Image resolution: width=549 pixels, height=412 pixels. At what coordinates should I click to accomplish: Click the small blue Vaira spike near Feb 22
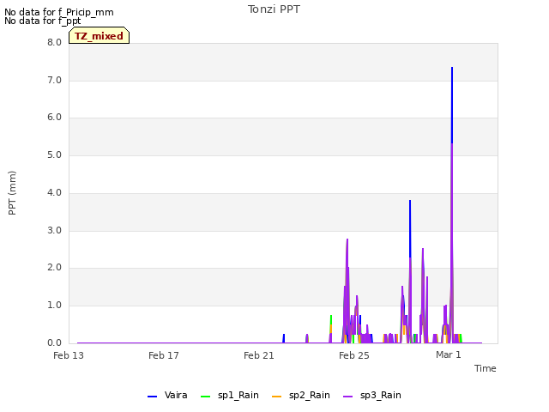click(284, 338)
